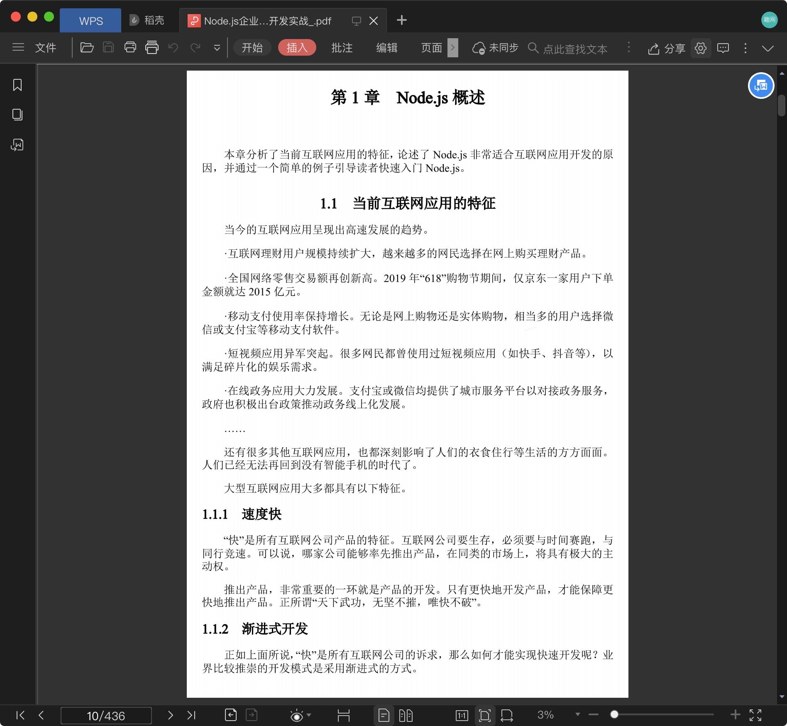Jump to the last page
Viewport: 787px width, 726px height.
pyautogui.click(x=191, y=715)
